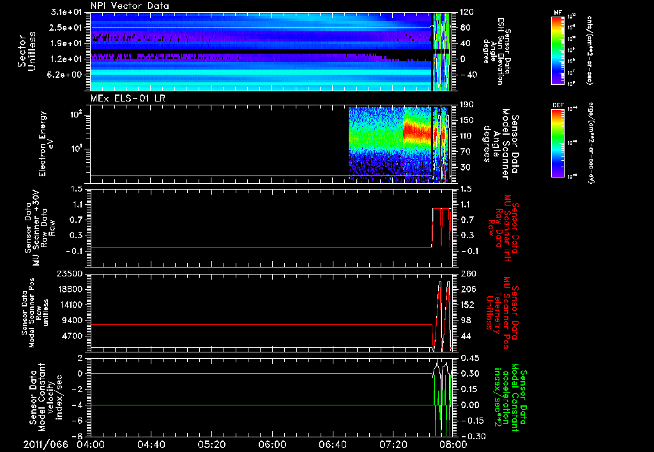Click the 206 telemetry tick label
This screenshot has width=654, height=452.
[x=468, y=289]
